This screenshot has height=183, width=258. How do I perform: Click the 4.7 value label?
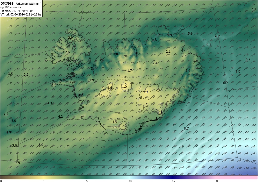80,95
